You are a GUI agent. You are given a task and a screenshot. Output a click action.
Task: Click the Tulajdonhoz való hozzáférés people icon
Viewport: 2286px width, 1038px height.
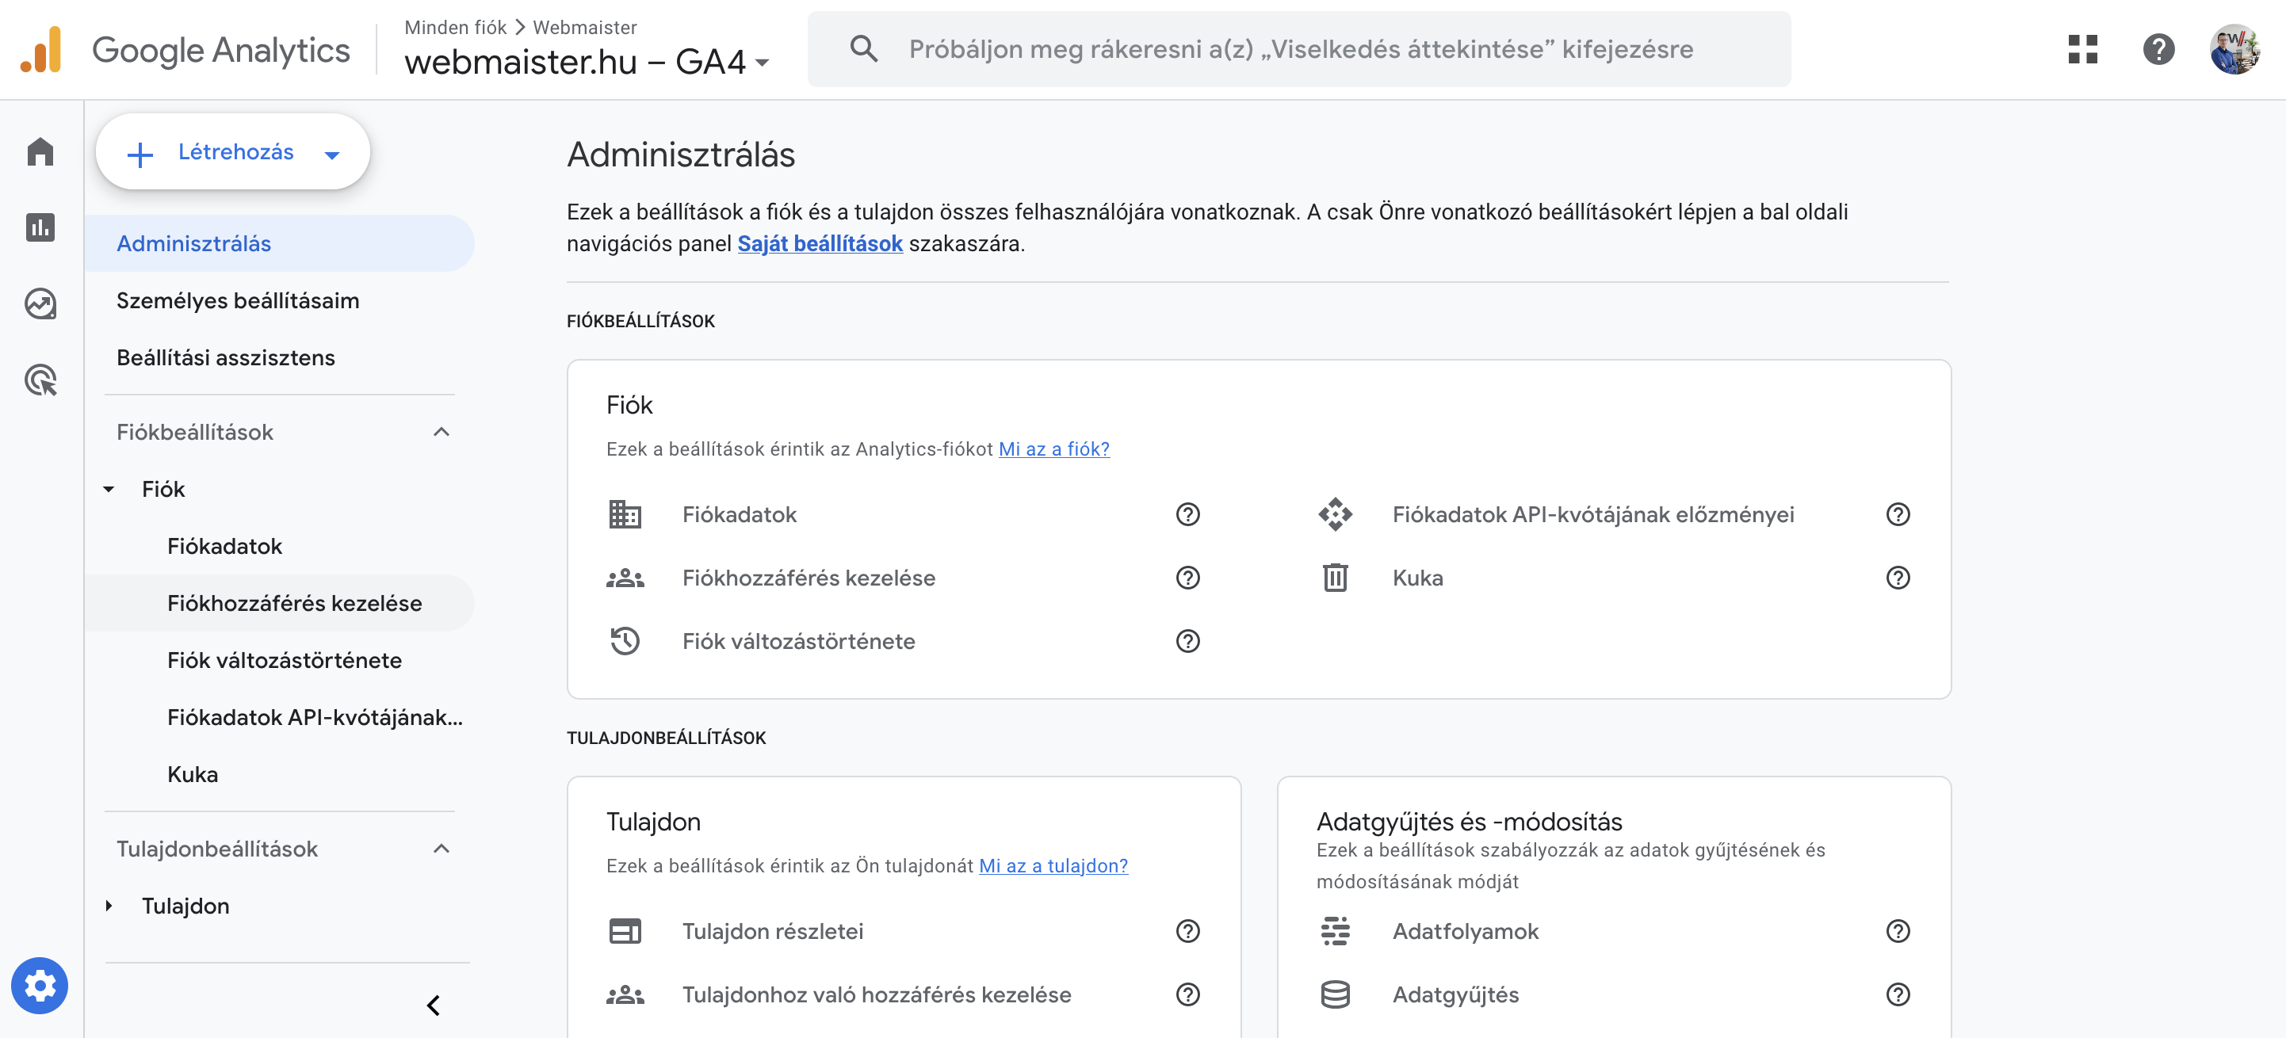[625, 994]
